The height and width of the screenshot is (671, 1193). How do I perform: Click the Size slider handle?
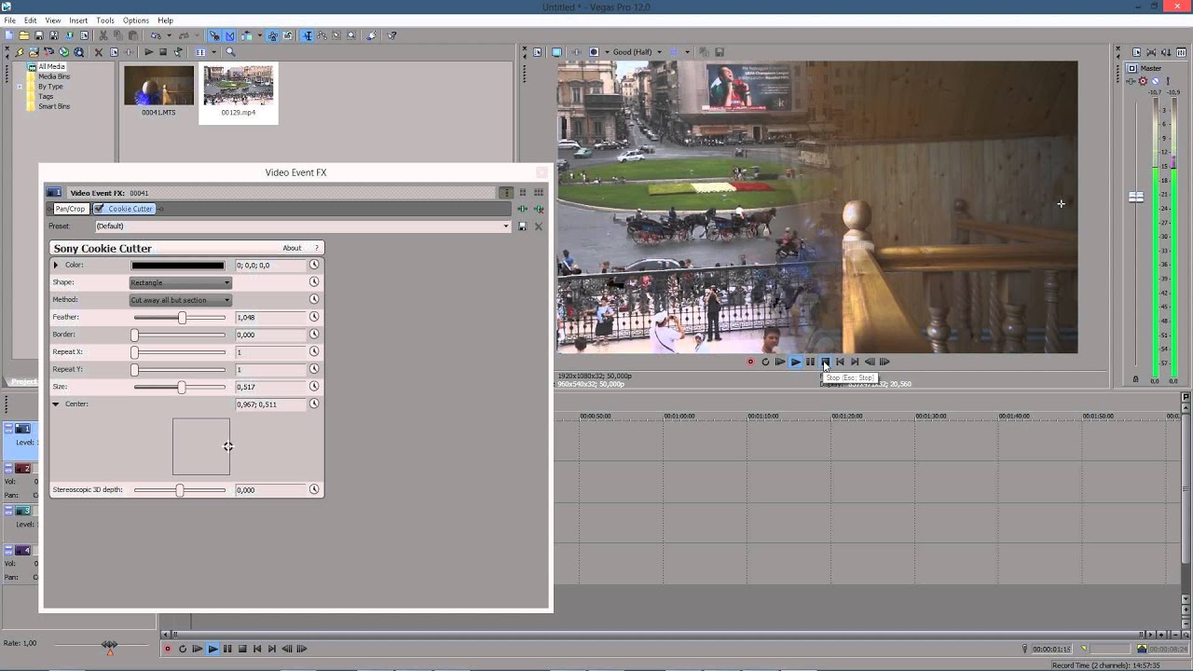[x=181, y=387]
